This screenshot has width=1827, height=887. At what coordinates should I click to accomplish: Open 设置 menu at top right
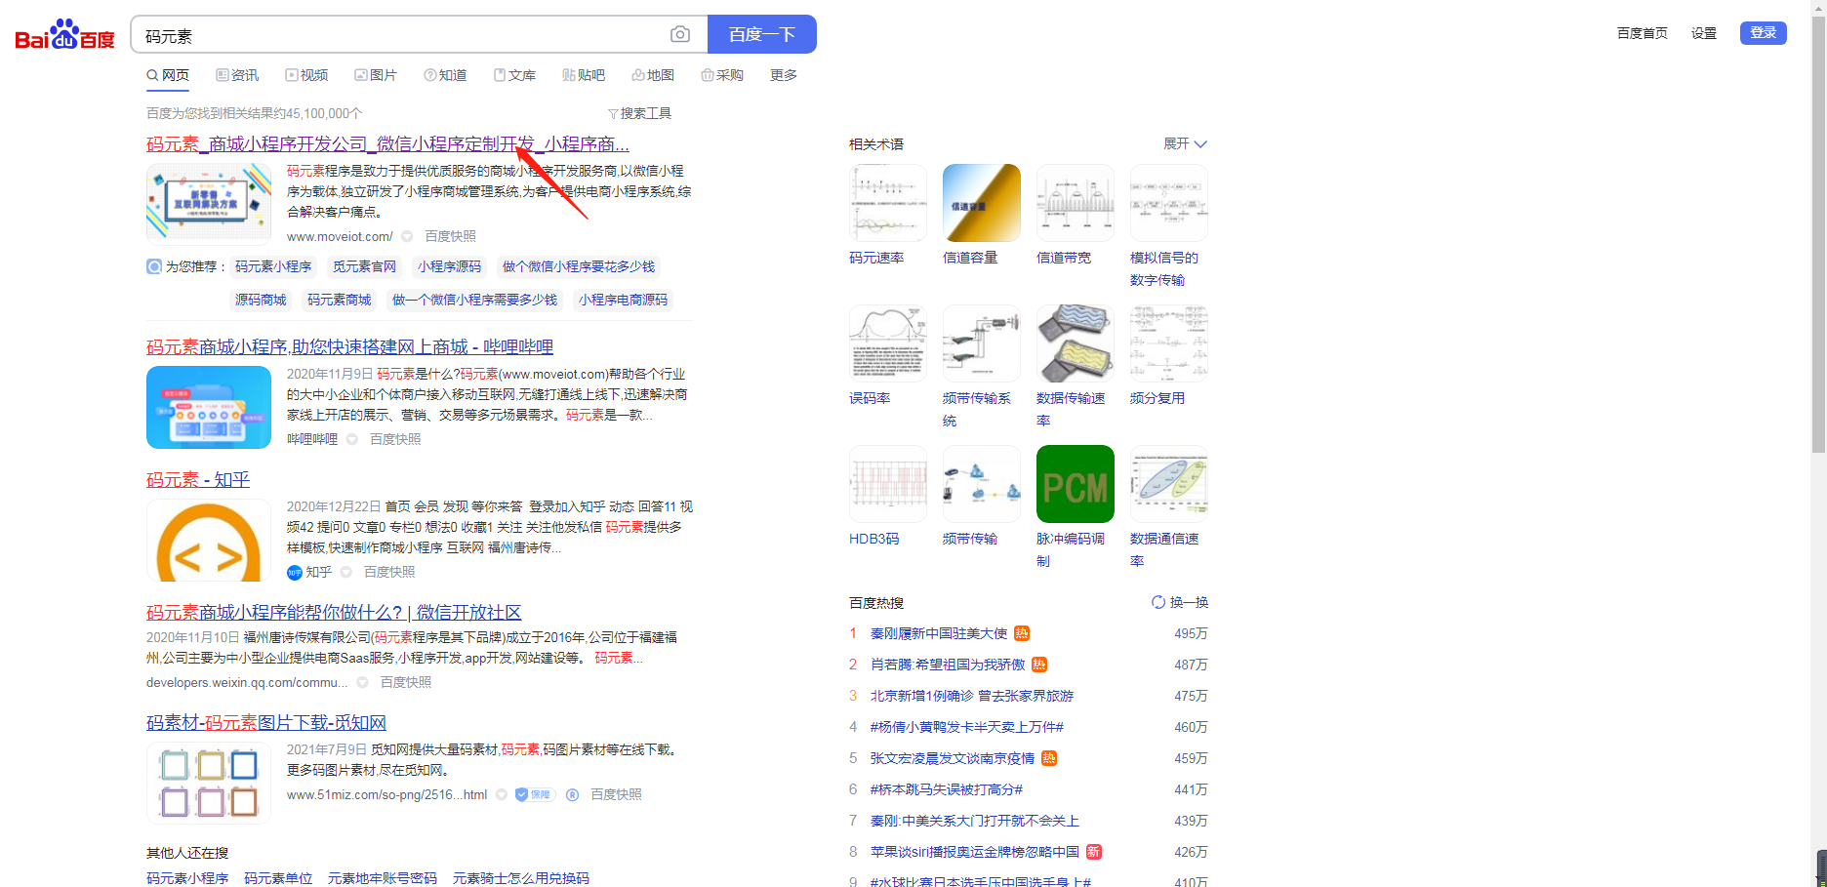coord(1704,33)
